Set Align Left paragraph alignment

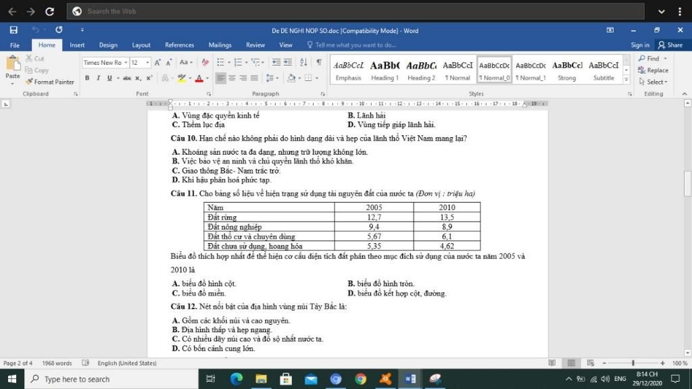221,78
